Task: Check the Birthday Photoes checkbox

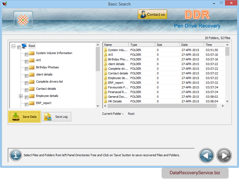Action: (x=26, y=69)
